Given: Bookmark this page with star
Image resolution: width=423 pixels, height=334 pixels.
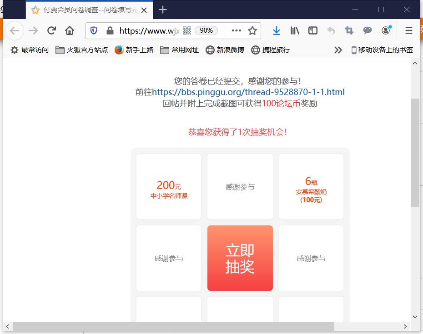Looking at the screenshot, I should (x=252, y=31).
